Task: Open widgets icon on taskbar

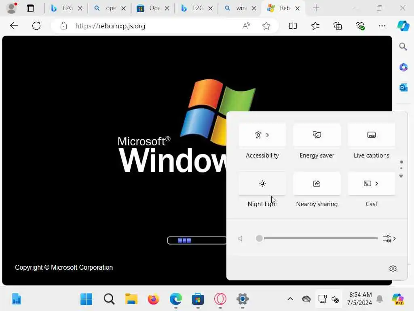Action: click(16, 299)
